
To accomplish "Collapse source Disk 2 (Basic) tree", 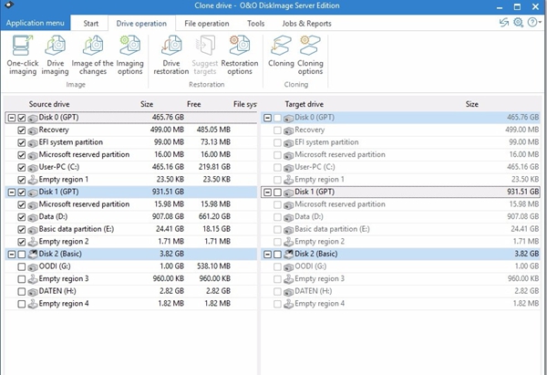I will coord(12,255).
